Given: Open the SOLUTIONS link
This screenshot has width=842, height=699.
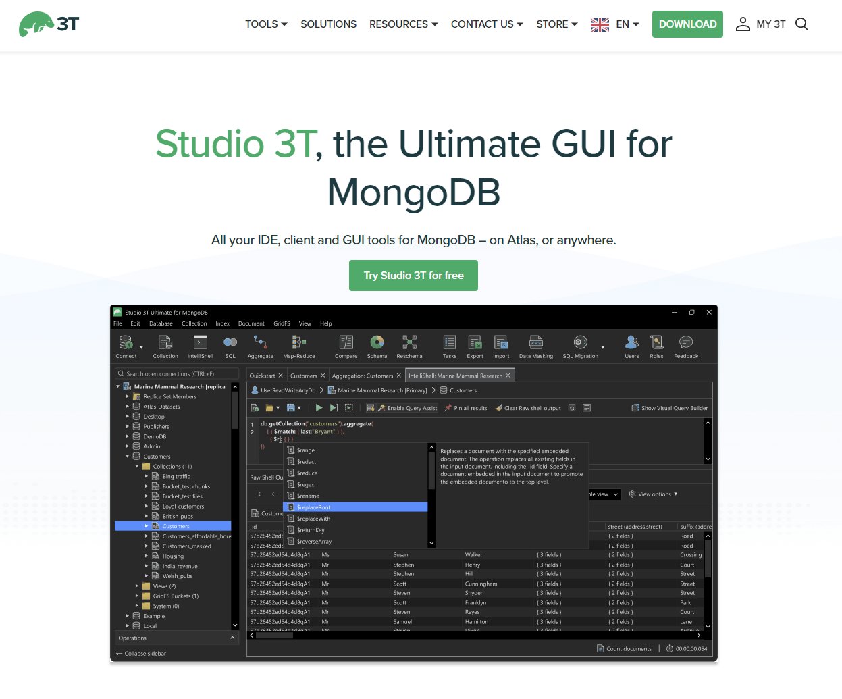Looking at the screenshot, I should 328,24.
